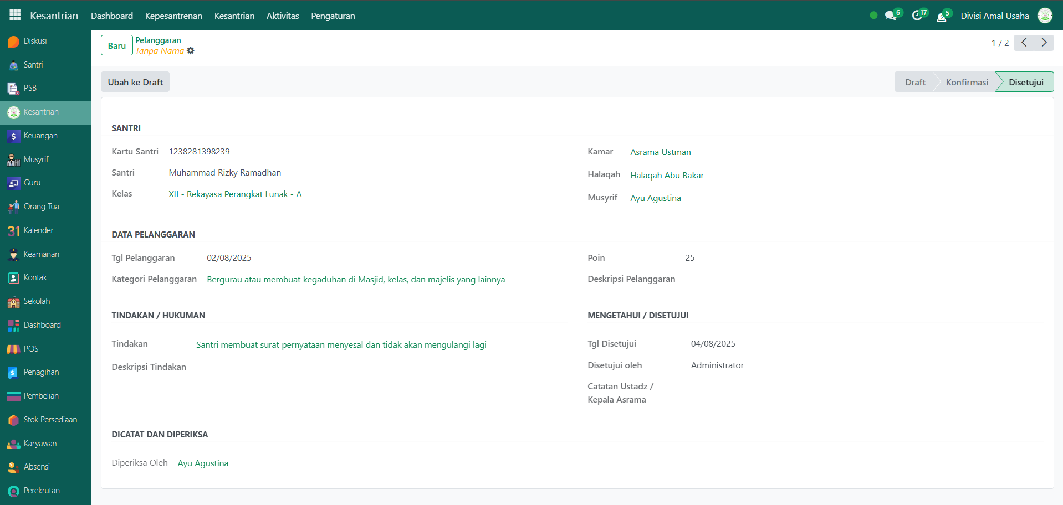
Task: Open the Diskusi app from sidebar
Action: (35, 42)
